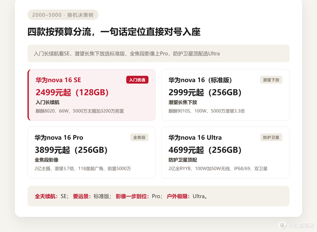
Task: Click the red '影像一步到位：' label
Action: pyautogui.click(x=132, y=196)
